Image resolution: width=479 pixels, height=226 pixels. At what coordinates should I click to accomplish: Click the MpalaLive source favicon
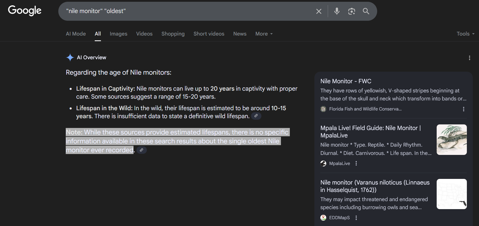(x=323, y=164)
